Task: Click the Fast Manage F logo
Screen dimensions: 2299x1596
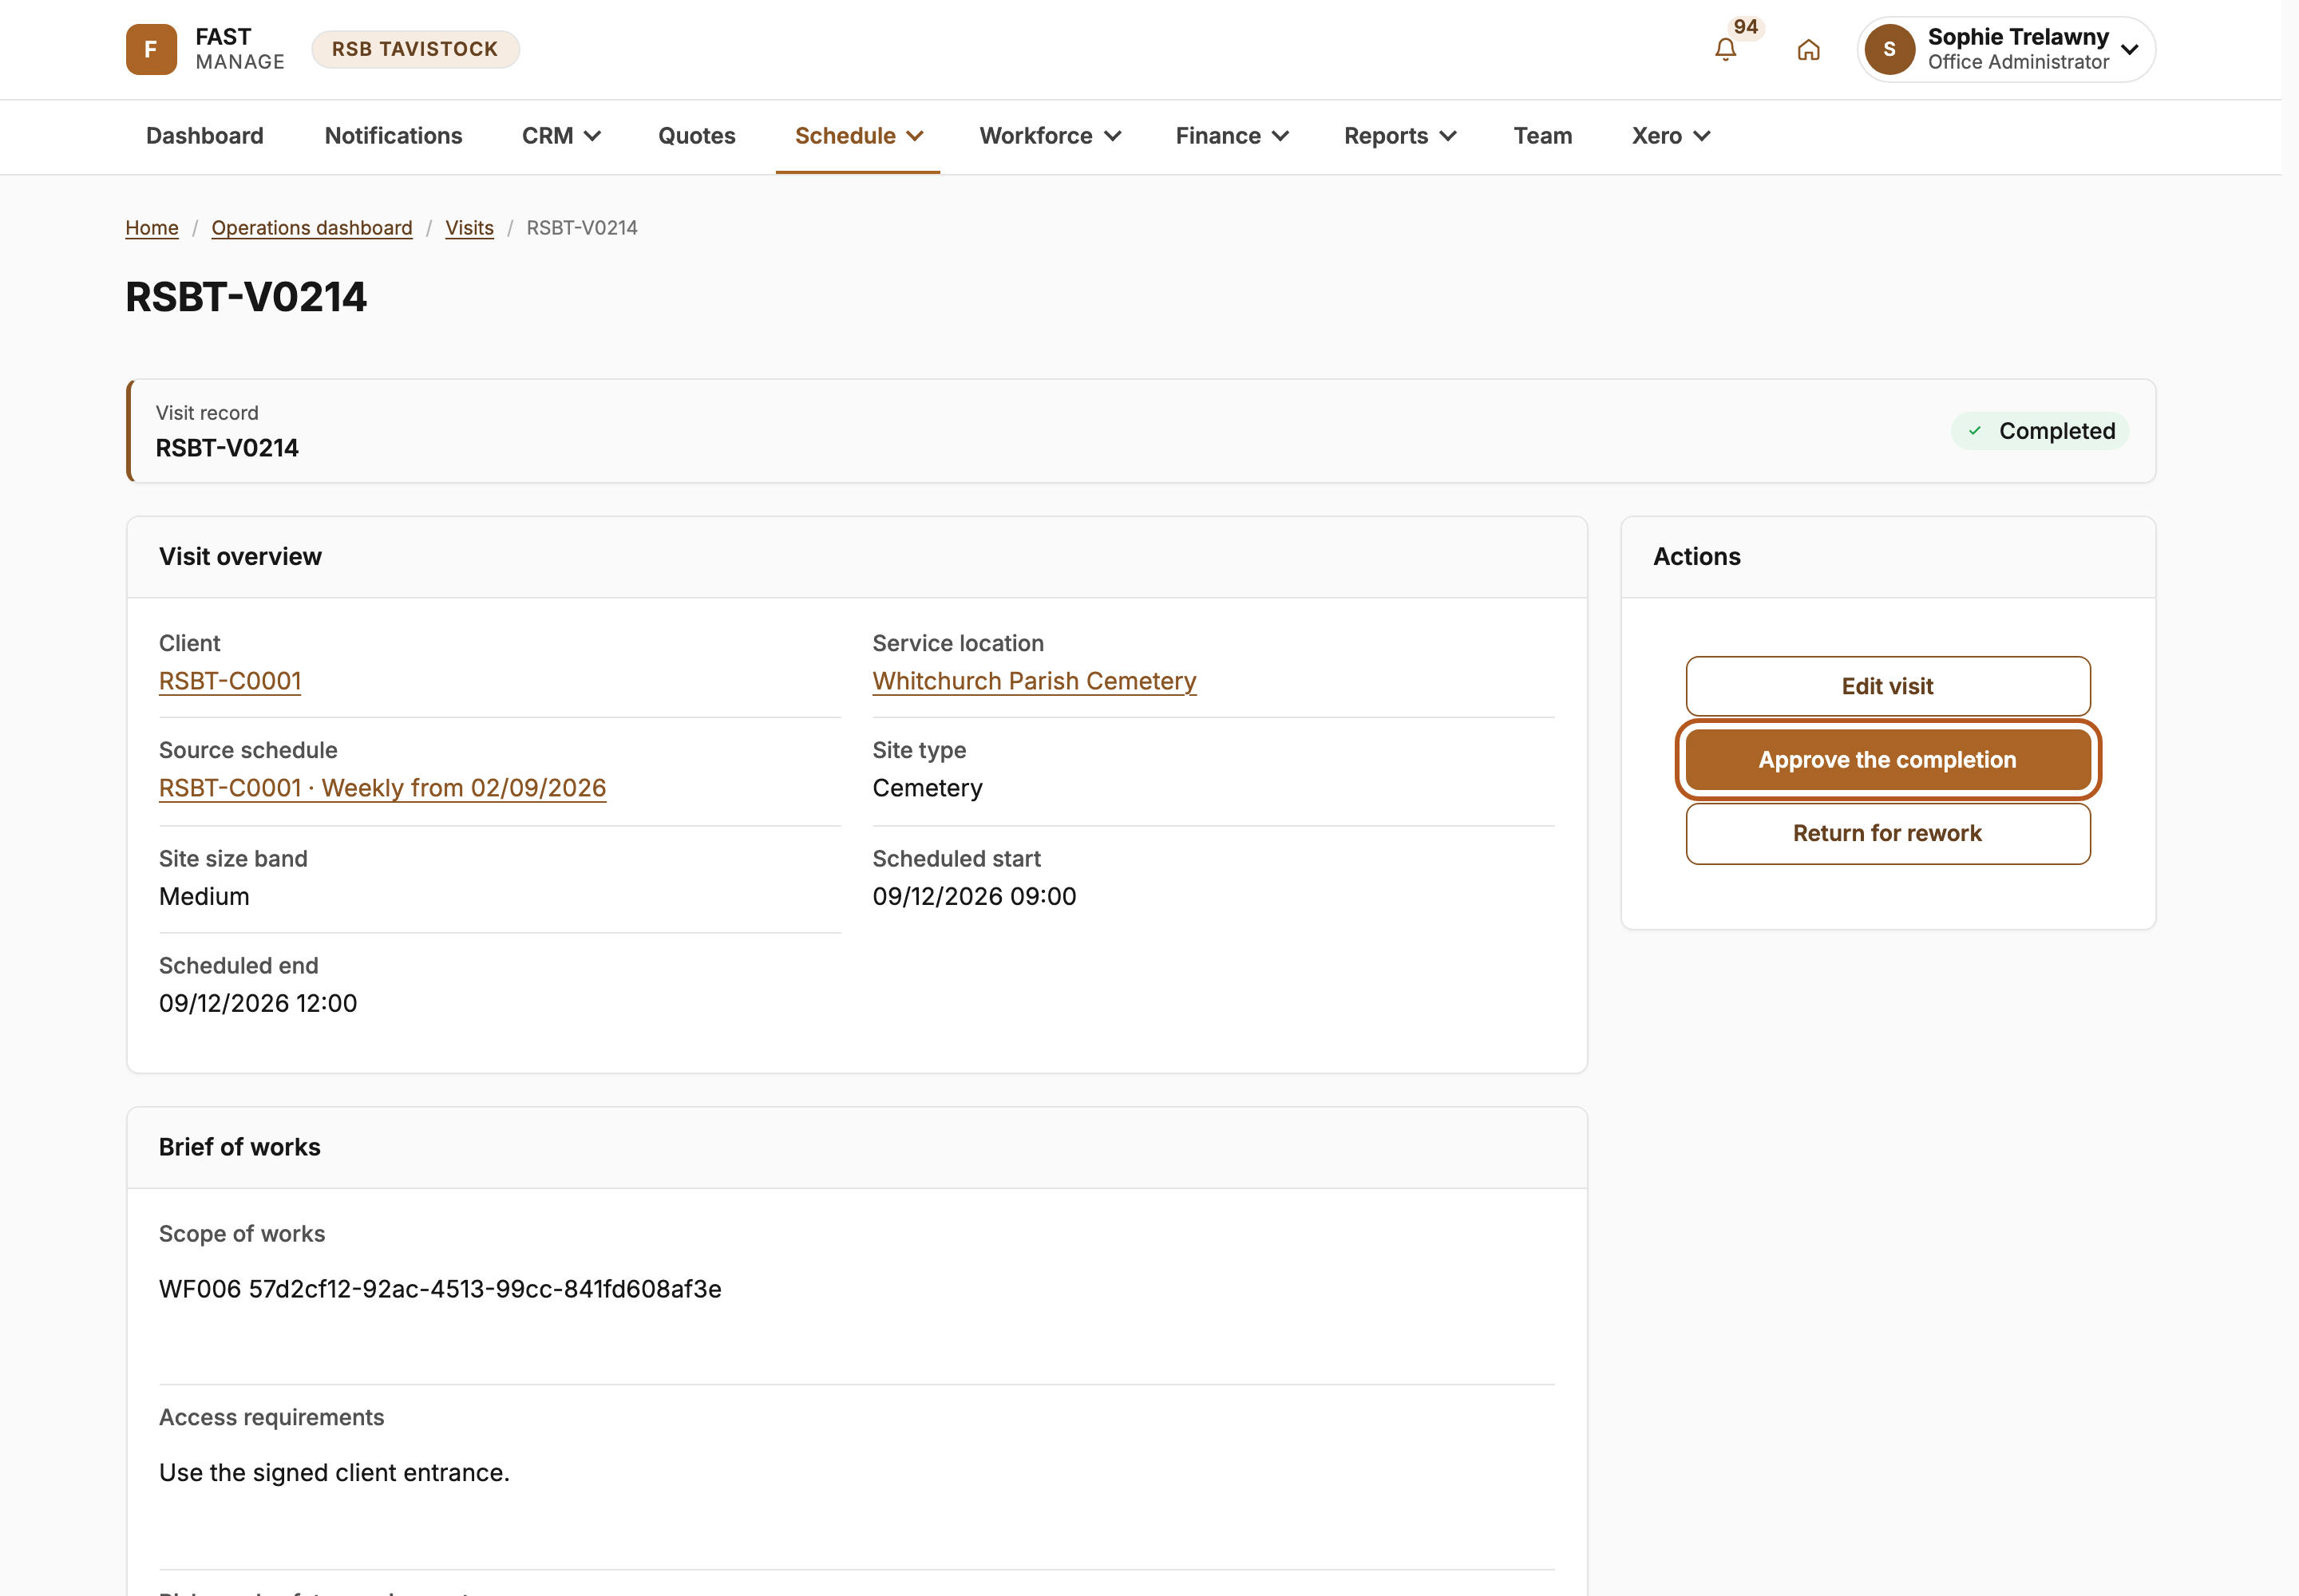Action: point(151,49)
